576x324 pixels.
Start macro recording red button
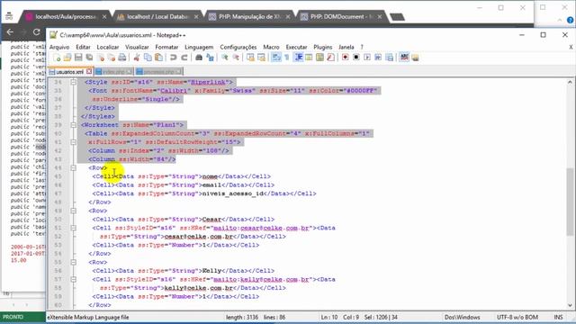[x=345, y=58]
